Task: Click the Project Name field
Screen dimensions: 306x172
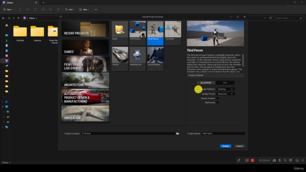Action: (x=223, y=133)
